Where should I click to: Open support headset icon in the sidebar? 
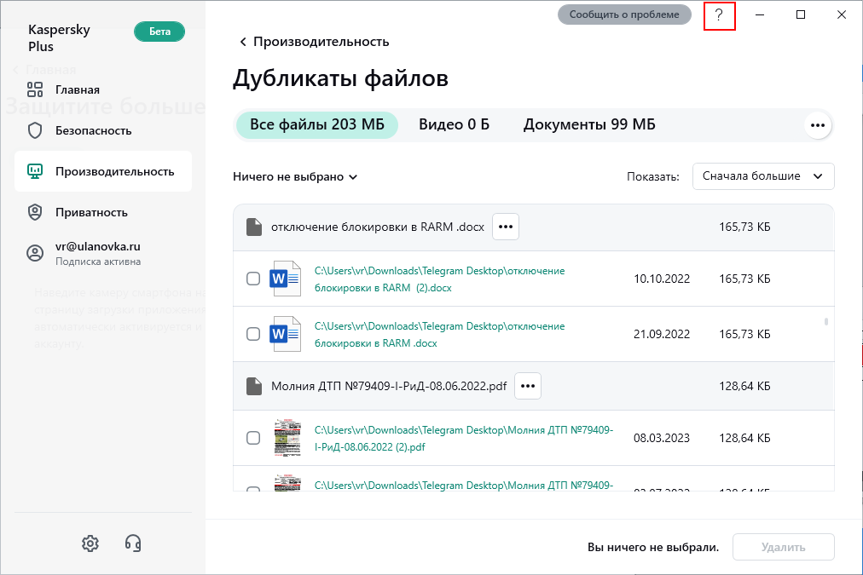coord(133,543)
